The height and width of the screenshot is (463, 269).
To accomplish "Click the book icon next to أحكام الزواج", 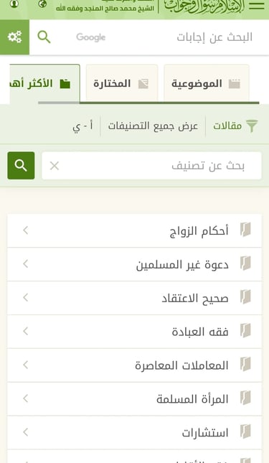I will pos(245,230).
